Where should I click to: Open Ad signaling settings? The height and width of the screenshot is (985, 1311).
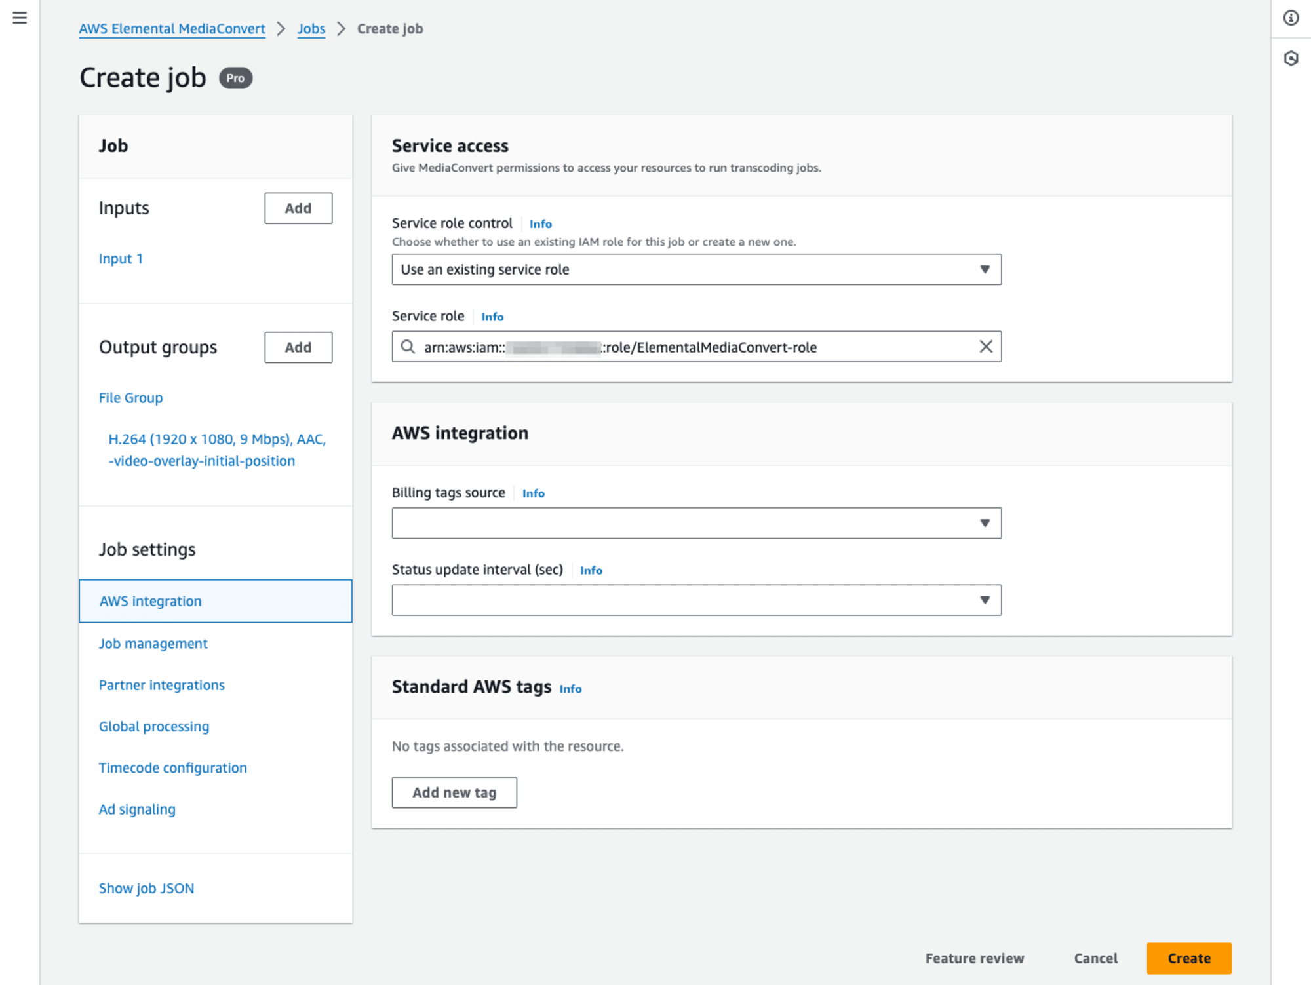pos(137,809)
